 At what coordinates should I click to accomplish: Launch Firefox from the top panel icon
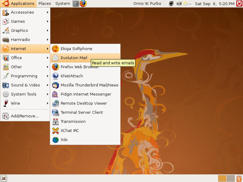point(83,4)
